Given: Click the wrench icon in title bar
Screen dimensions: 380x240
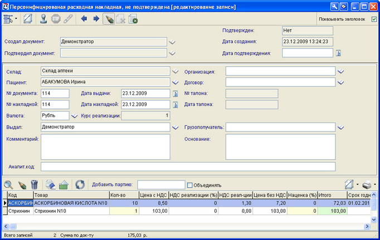Looking at the screenshot, I should coord(334,7).
